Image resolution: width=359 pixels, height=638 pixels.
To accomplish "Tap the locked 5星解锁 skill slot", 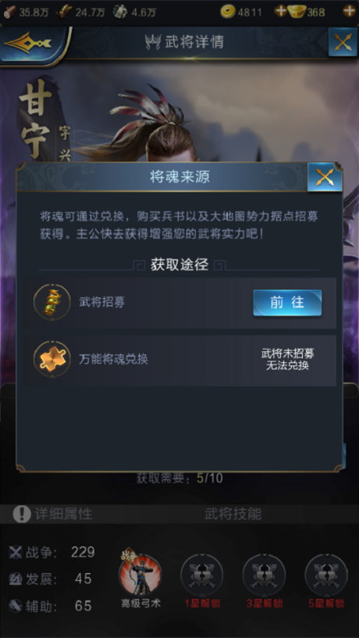I will point(326,576).
